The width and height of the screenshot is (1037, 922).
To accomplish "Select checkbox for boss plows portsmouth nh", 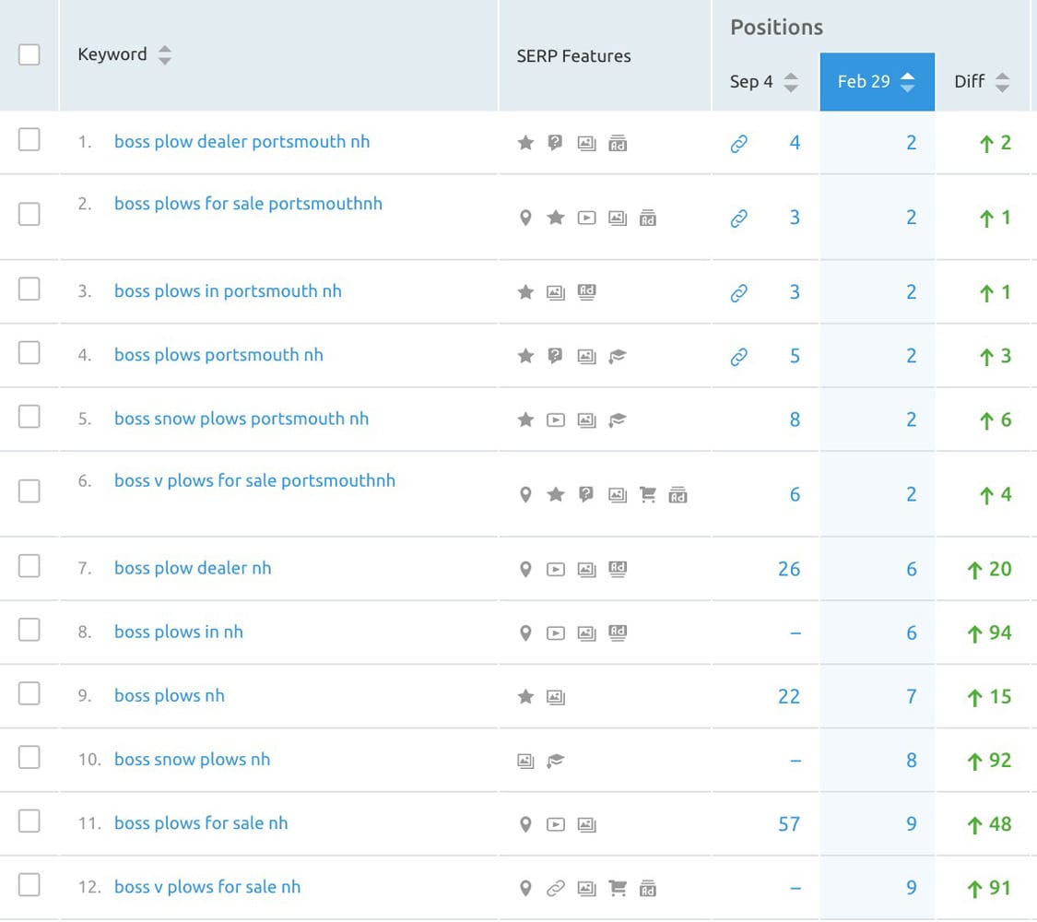I will click(x=29, y=352).
